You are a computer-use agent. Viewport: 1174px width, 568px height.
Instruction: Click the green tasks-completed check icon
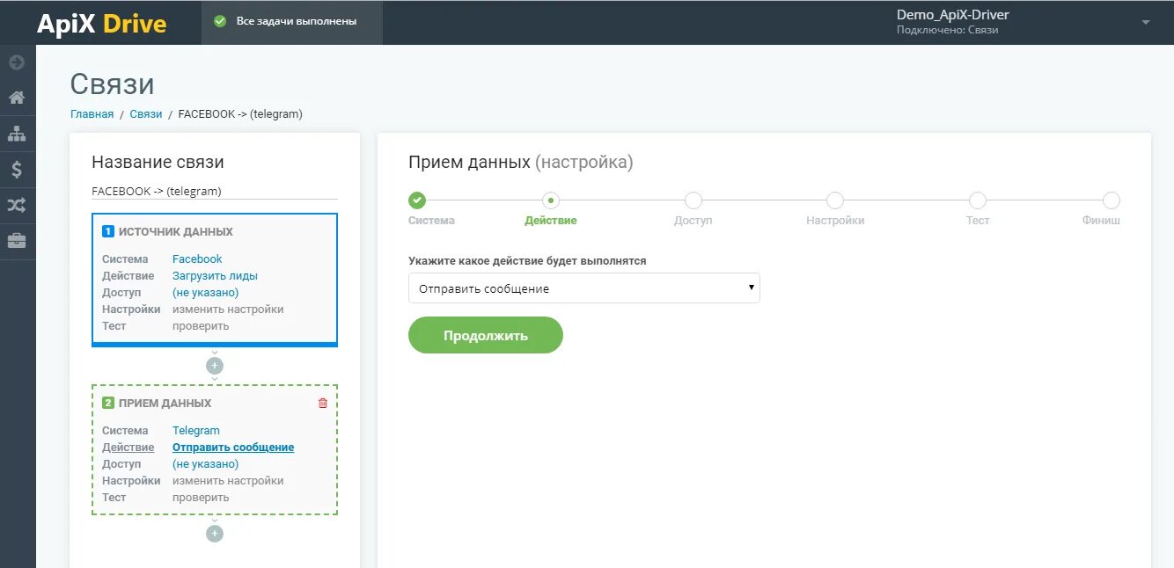220,21
